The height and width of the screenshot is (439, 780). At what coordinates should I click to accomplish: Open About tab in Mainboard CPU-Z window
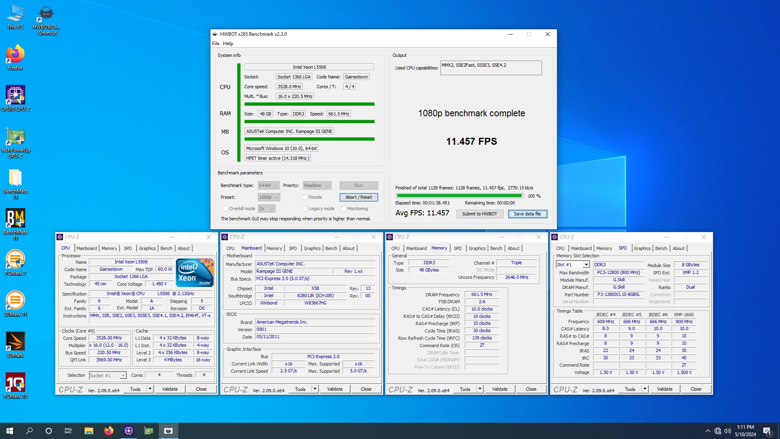[349, 248]
